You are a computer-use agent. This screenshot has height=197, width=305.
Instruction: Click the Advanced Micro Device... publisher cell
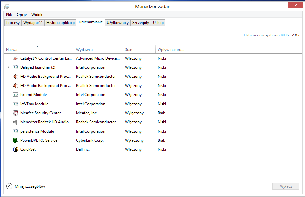click(98, 58)
